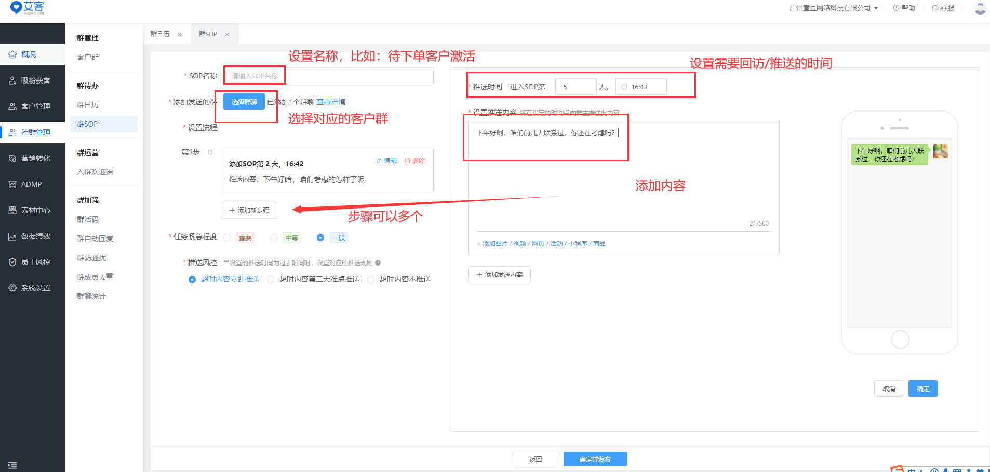Screen dimensions: 990x472
Task: Select 重要 urgency radio button
Action: [x=227, y=238]
